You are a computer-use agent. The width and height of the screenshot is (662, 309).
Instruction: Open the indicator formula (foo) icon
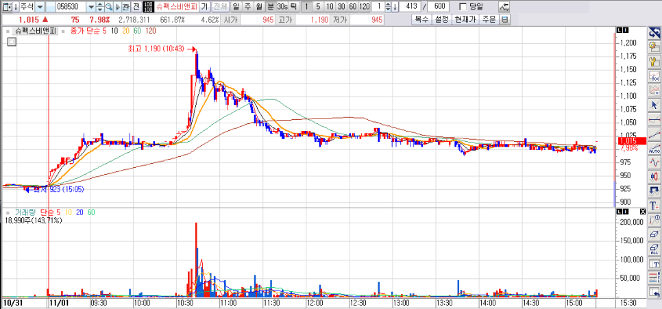coord(654,77)
